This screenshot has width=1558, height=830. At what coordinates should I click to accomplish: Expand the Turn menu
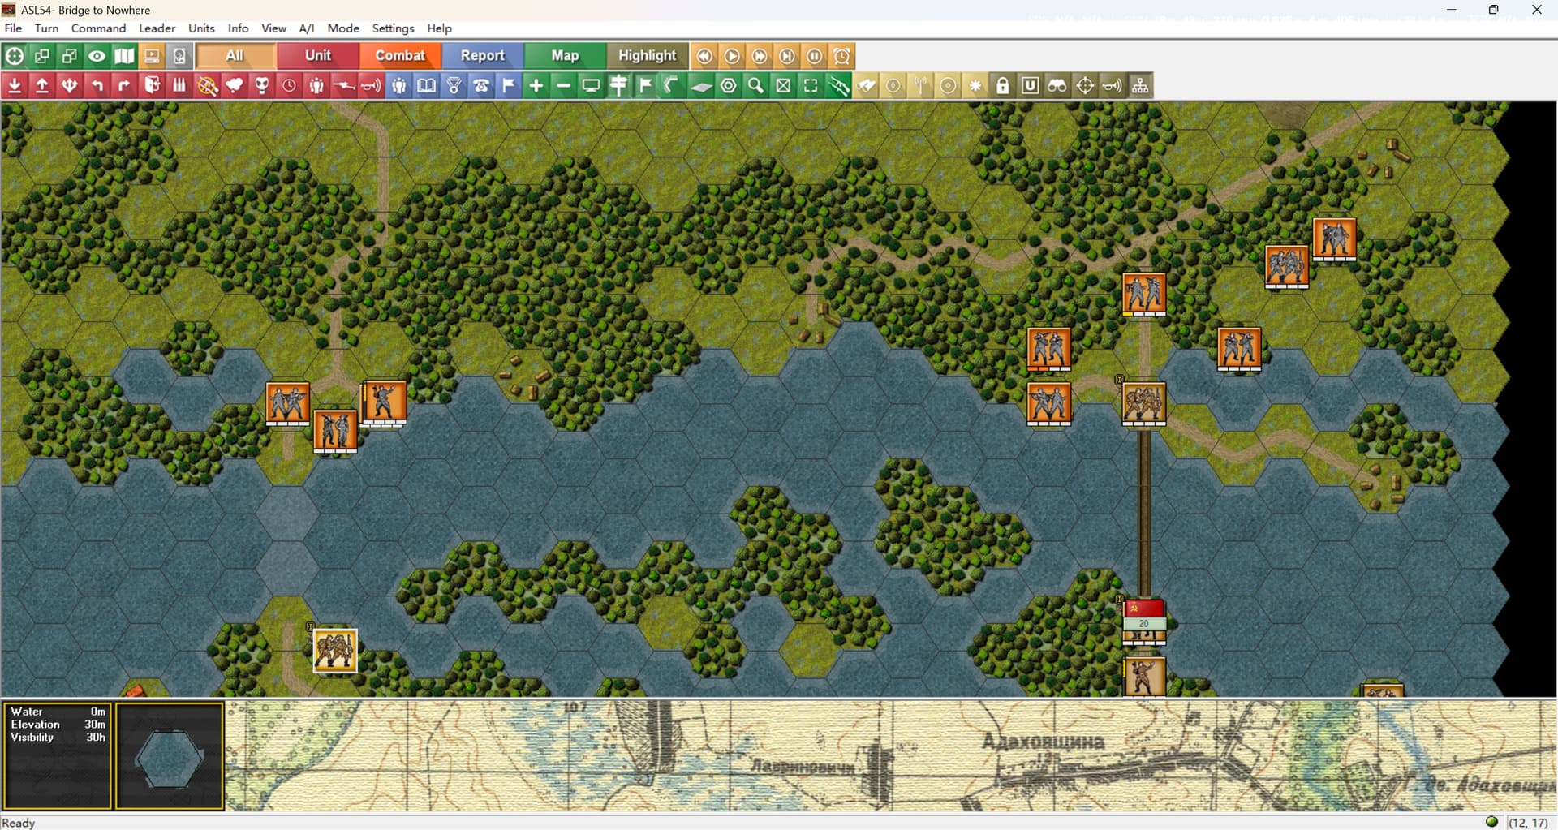coord(46,28)
